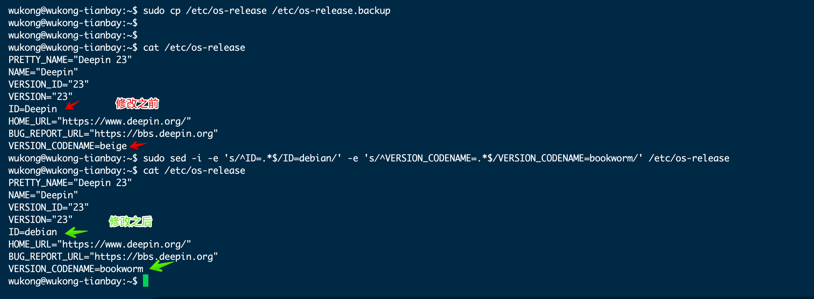Click the second HOME_URL deepin.org line
Image resolution: width=814 pixels, height=299 pixels.
tap(100, 244)
